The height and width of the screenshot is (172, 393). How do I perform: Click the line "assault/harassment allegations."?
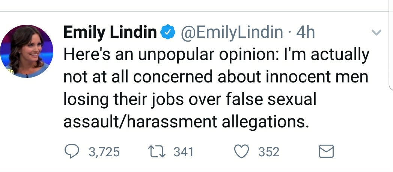click(186, 122)
